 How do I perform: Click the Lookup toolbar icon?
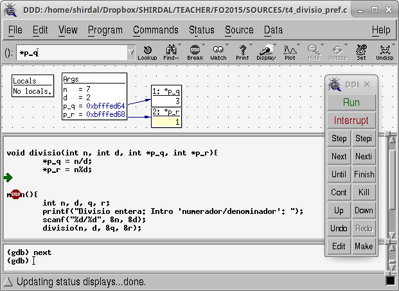tap(147, 52)
